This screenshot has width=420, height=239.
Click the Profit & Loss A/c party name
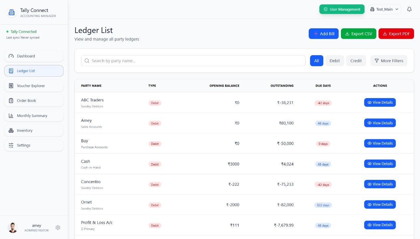[x=97, y=223]
